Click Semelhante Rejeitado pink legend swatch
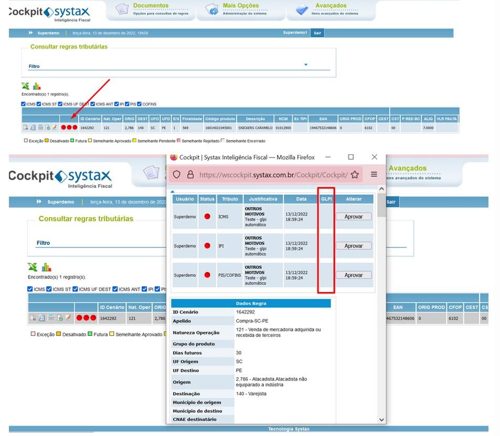The width and height of the screenshot is (500, 436). [178, 140]
